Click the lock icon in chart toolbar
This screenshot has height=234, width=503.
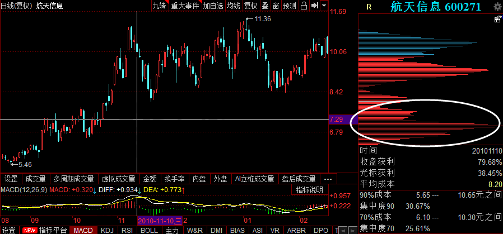304,6
